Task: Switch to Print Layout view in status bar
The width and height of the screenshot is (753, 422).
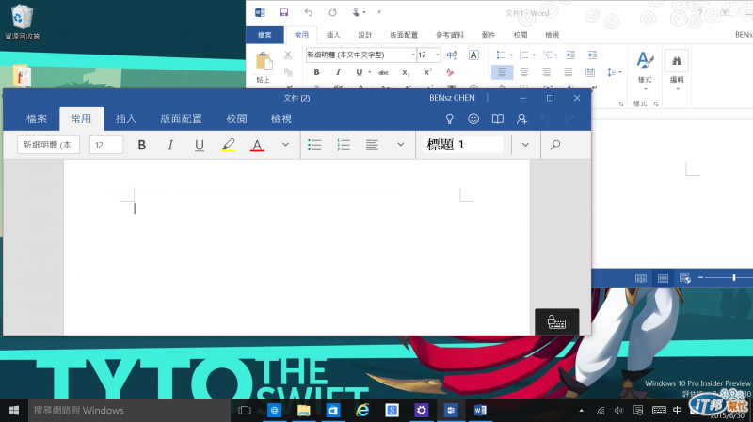Action: [x=663, y=278]
